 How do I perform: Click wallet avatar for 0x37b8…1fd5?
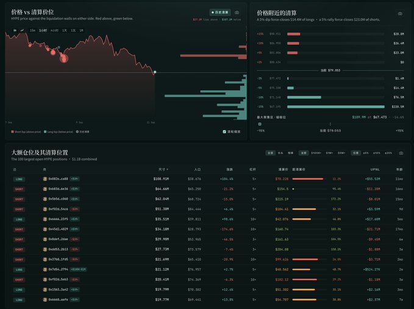[x=45, y=260]
